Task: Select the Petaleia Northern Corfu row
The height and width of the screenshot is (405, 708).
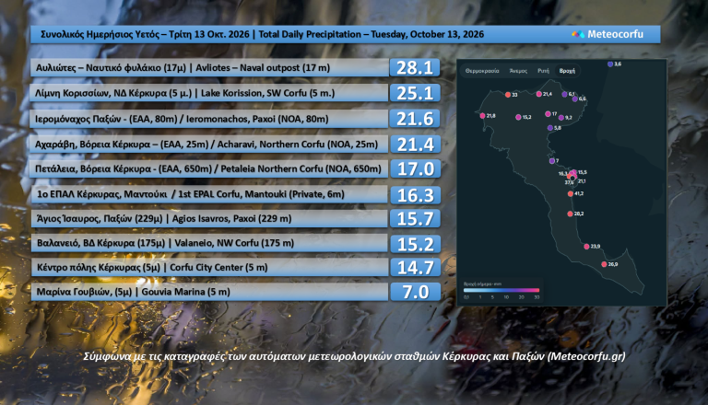Action: 209,168
